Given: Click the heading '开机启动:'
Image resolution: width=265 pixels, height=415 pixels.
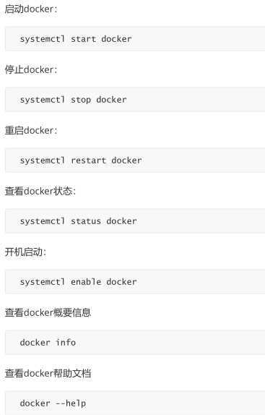Looking at the screenshot, I should click(25, 252).
